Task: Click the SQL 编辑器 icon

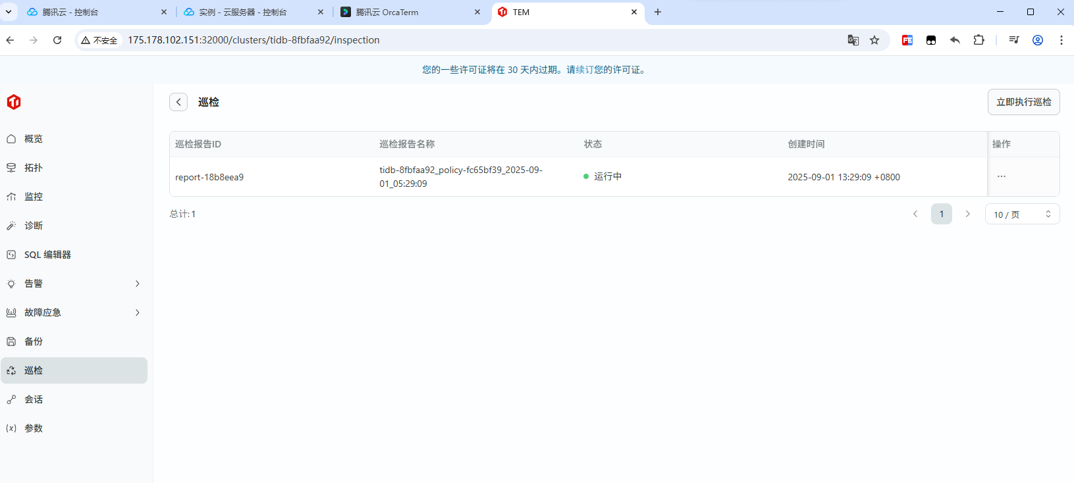Action: [11, 255]
